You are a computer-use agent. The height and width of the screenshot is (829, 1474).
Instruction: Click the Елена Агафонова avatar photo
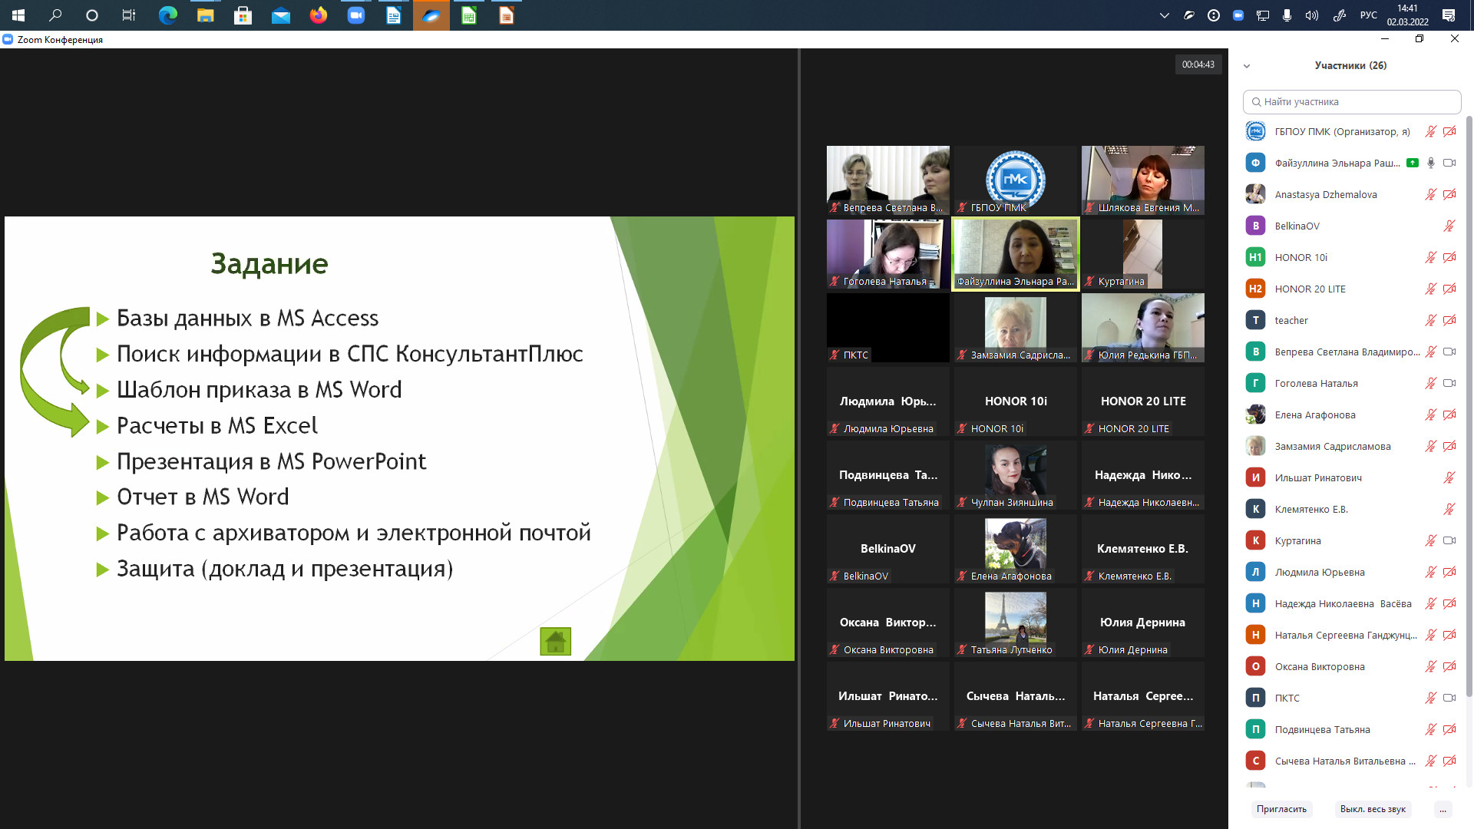1255,414
